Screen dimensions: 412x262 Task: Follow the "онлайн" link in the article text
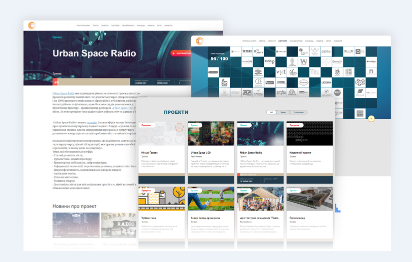pos(92,122)
